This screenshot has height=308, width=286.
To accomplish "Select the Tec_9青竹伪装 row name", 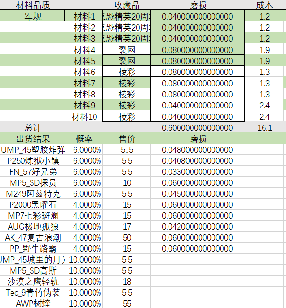I will click(32, 293).
